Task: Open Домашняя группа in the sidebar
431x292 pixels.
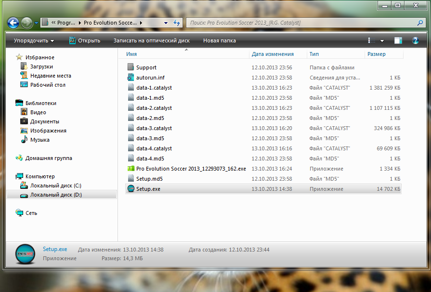Action: pyautogui.click(x=49, y=158)
